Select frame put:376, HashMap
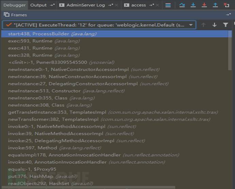This screenshot has width=235, height=189. click(x=115, y=176)
